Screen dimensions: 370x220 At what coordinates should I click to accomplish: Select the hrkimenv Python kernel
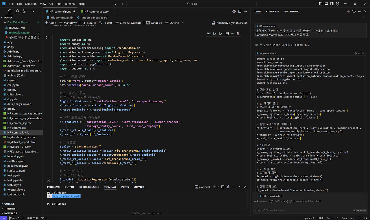pos(230,23)
